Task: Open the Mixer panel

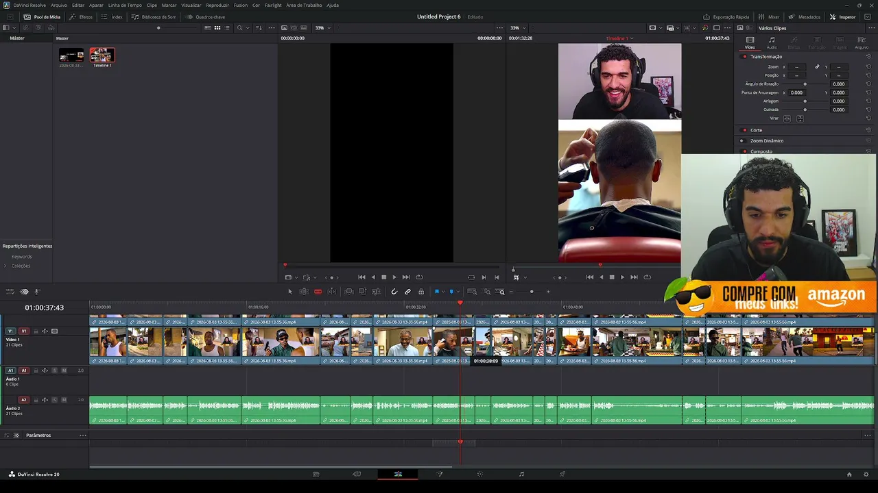Action: [769, 16]
